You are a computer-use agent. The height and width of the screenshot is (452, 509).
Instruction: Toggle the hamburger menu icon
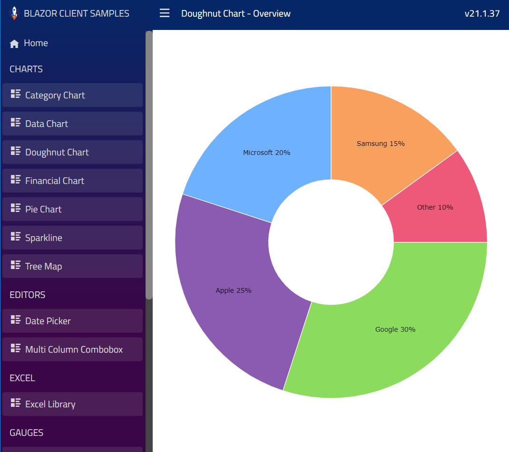(x=165, y=13)
